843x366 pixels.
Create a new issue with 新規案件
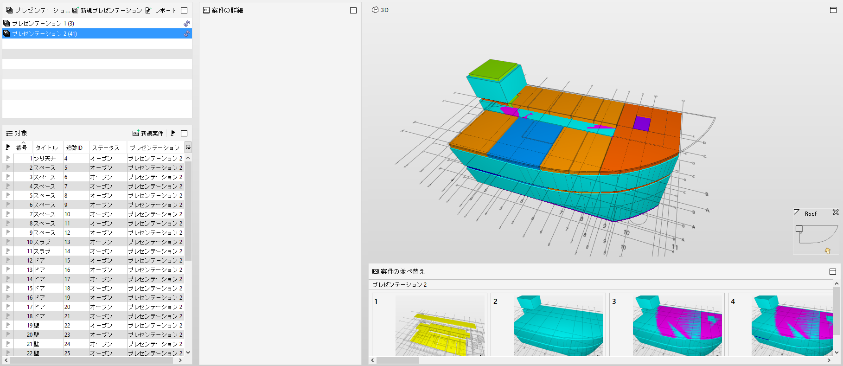pos(148,133)
